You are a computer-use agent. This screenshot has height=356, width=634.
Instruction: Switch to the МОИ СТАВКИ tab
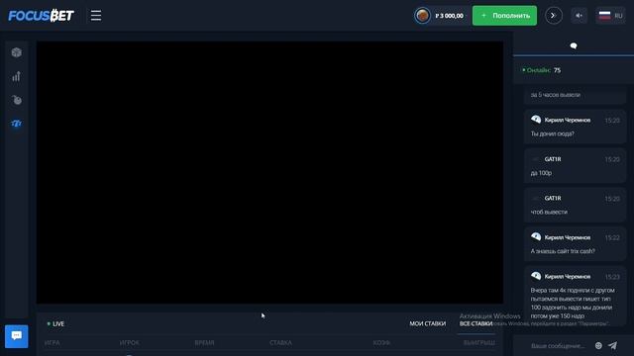(x=427, y=323)
